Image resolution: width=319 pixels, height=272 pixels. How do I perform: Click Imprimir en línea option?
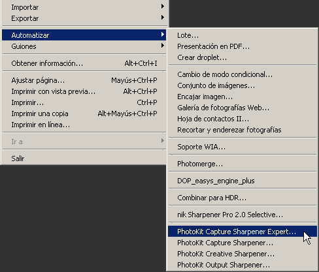coord(84,125)
